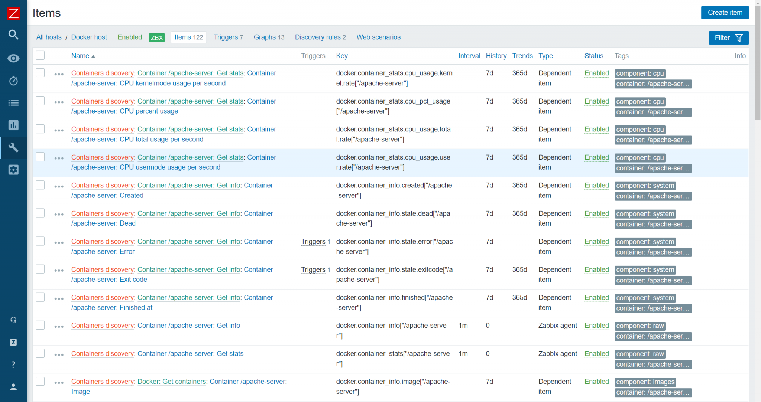The width and height of the screenshot is (761, 402).
Task: Click the Configuration wrench icon
Action: click(x=13, y=148)
